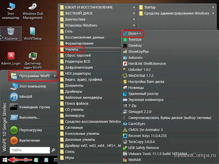Expand Startup folder submenu
Screen dimensions: 219x164
[x=177, y=7]
